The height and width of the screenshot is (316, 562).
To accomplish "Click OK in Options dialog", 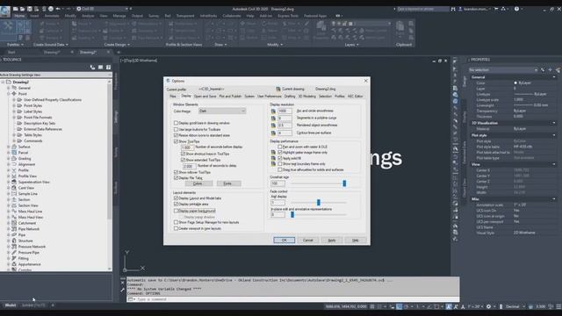I will 284,240.
